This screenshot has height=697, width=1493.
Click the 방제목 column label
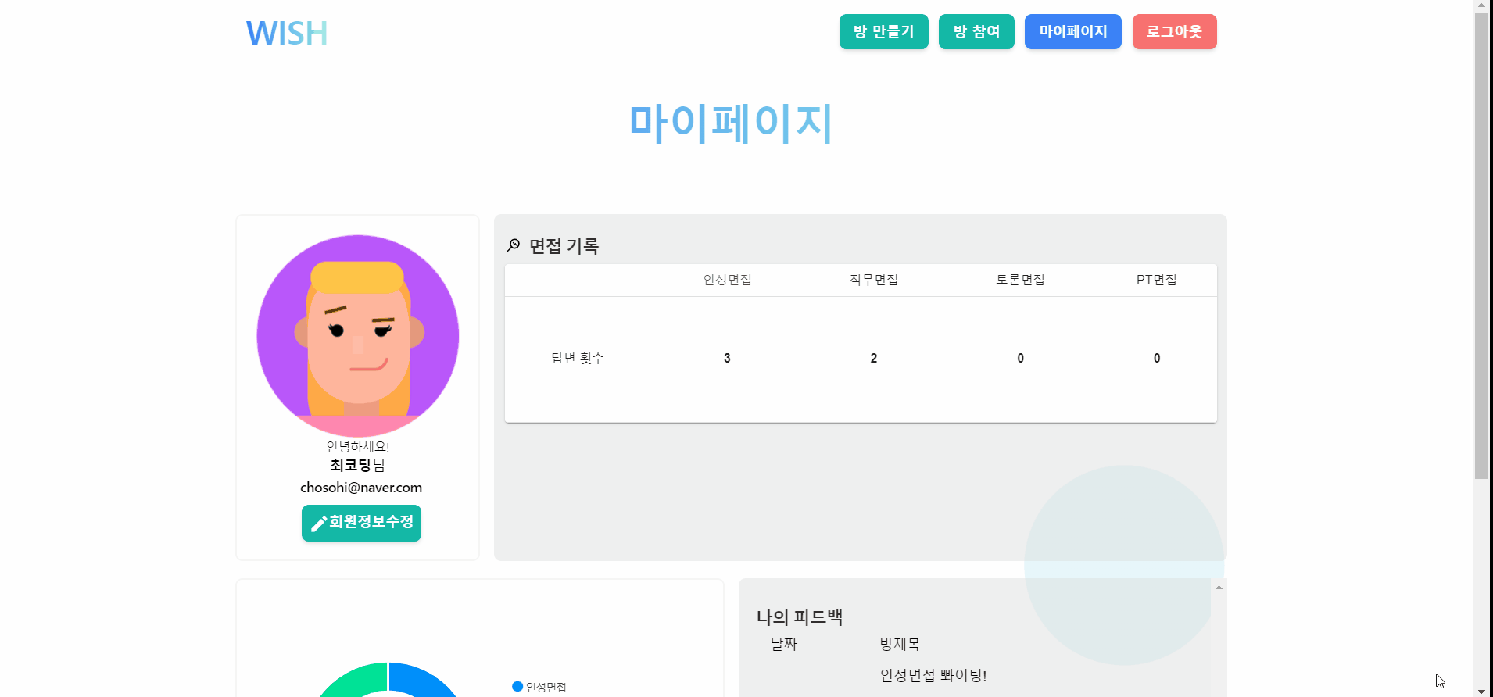point(900,645)
